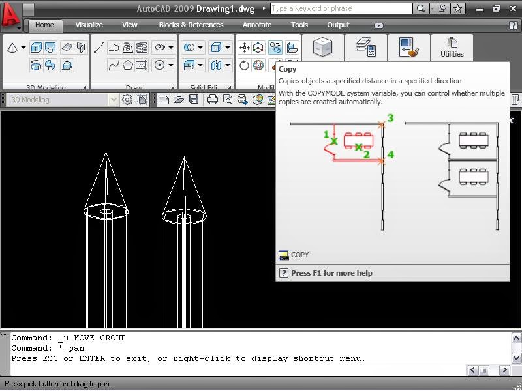The height and width of the screenshot is (391, 522).
Task: Open the Help question mark in ribbon
Action: 514,25
